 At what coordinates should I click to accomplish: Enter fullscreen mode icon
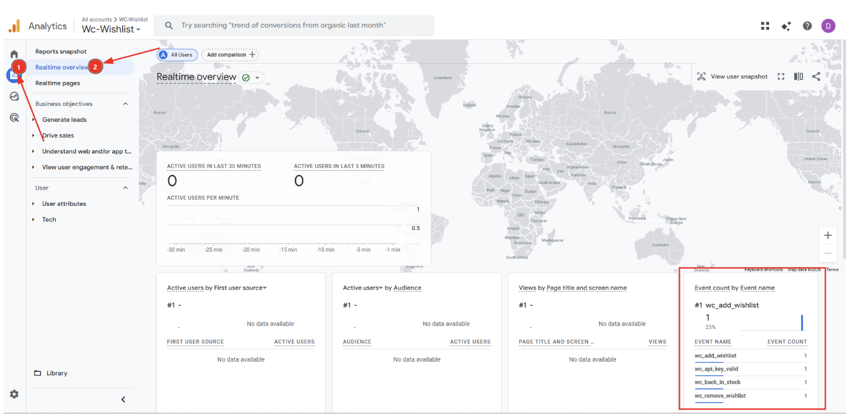click(781, 77)
